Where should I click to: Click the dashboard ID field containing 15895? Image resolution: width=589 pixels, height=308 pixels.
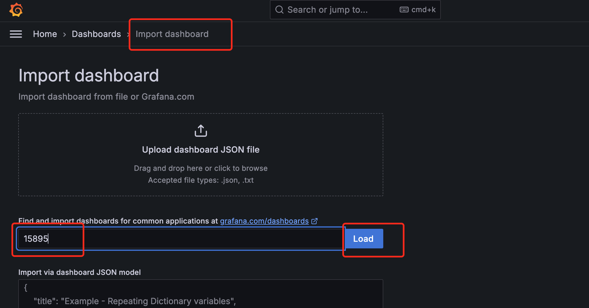coord(180,238)
